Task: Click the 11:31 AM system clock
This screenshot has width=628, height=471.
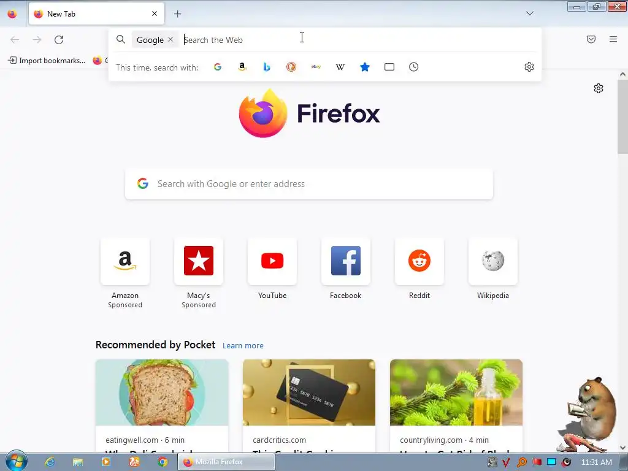Action: 596,462
